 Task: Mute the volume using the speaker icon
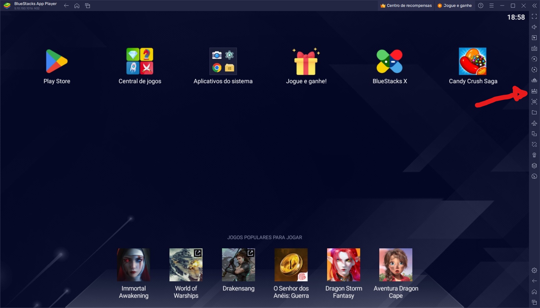tap(534, 27)
